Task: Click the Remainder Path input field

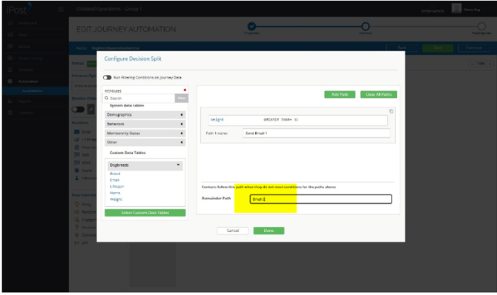Action: (320, 199)
